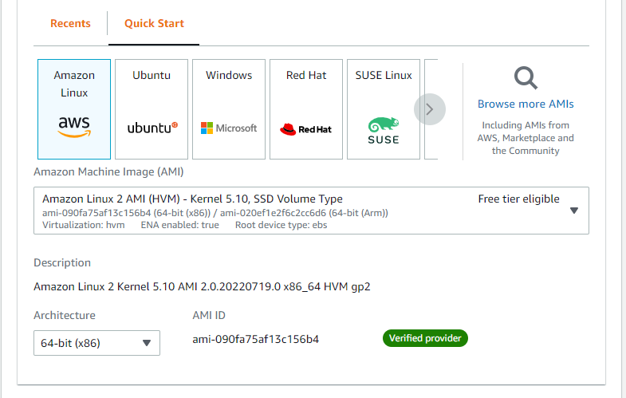Click the ENA enabled: true text
Viewport: 626px width, 398px height.
coord(179,225)
